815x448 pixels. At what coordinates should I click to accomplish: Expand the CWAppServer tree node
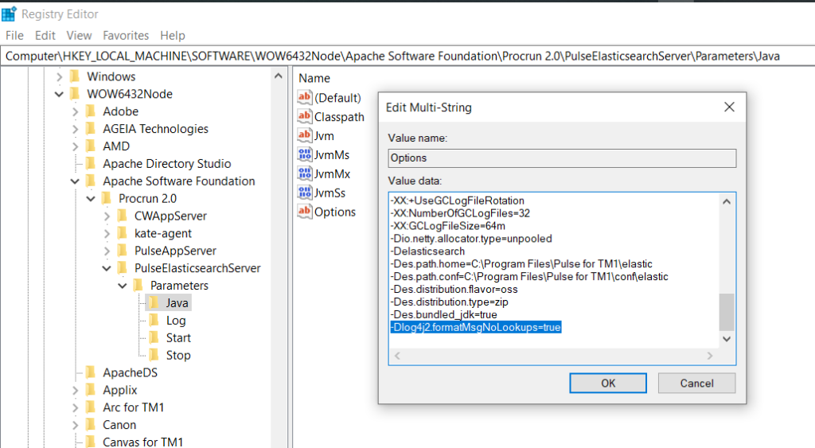click(x=107, y=216)
